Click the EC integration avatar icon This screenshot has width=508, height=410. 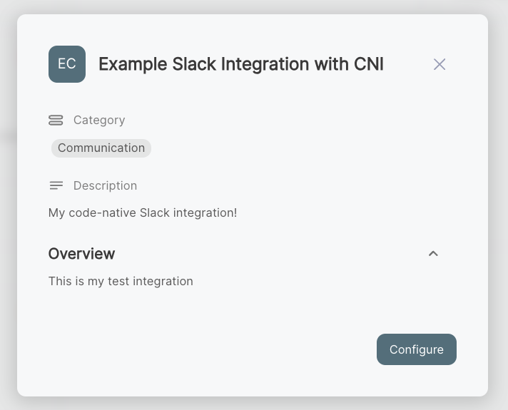point(67,64)
